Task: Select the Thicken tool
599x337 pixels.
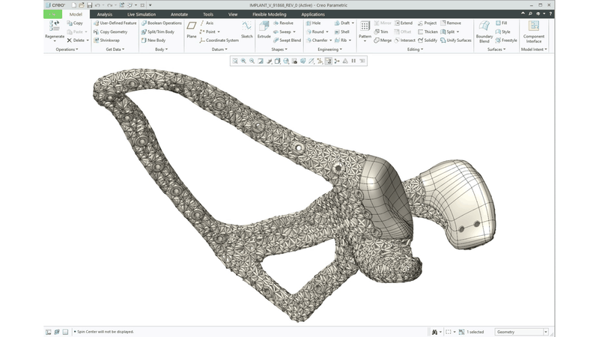Action: (428, 31)
